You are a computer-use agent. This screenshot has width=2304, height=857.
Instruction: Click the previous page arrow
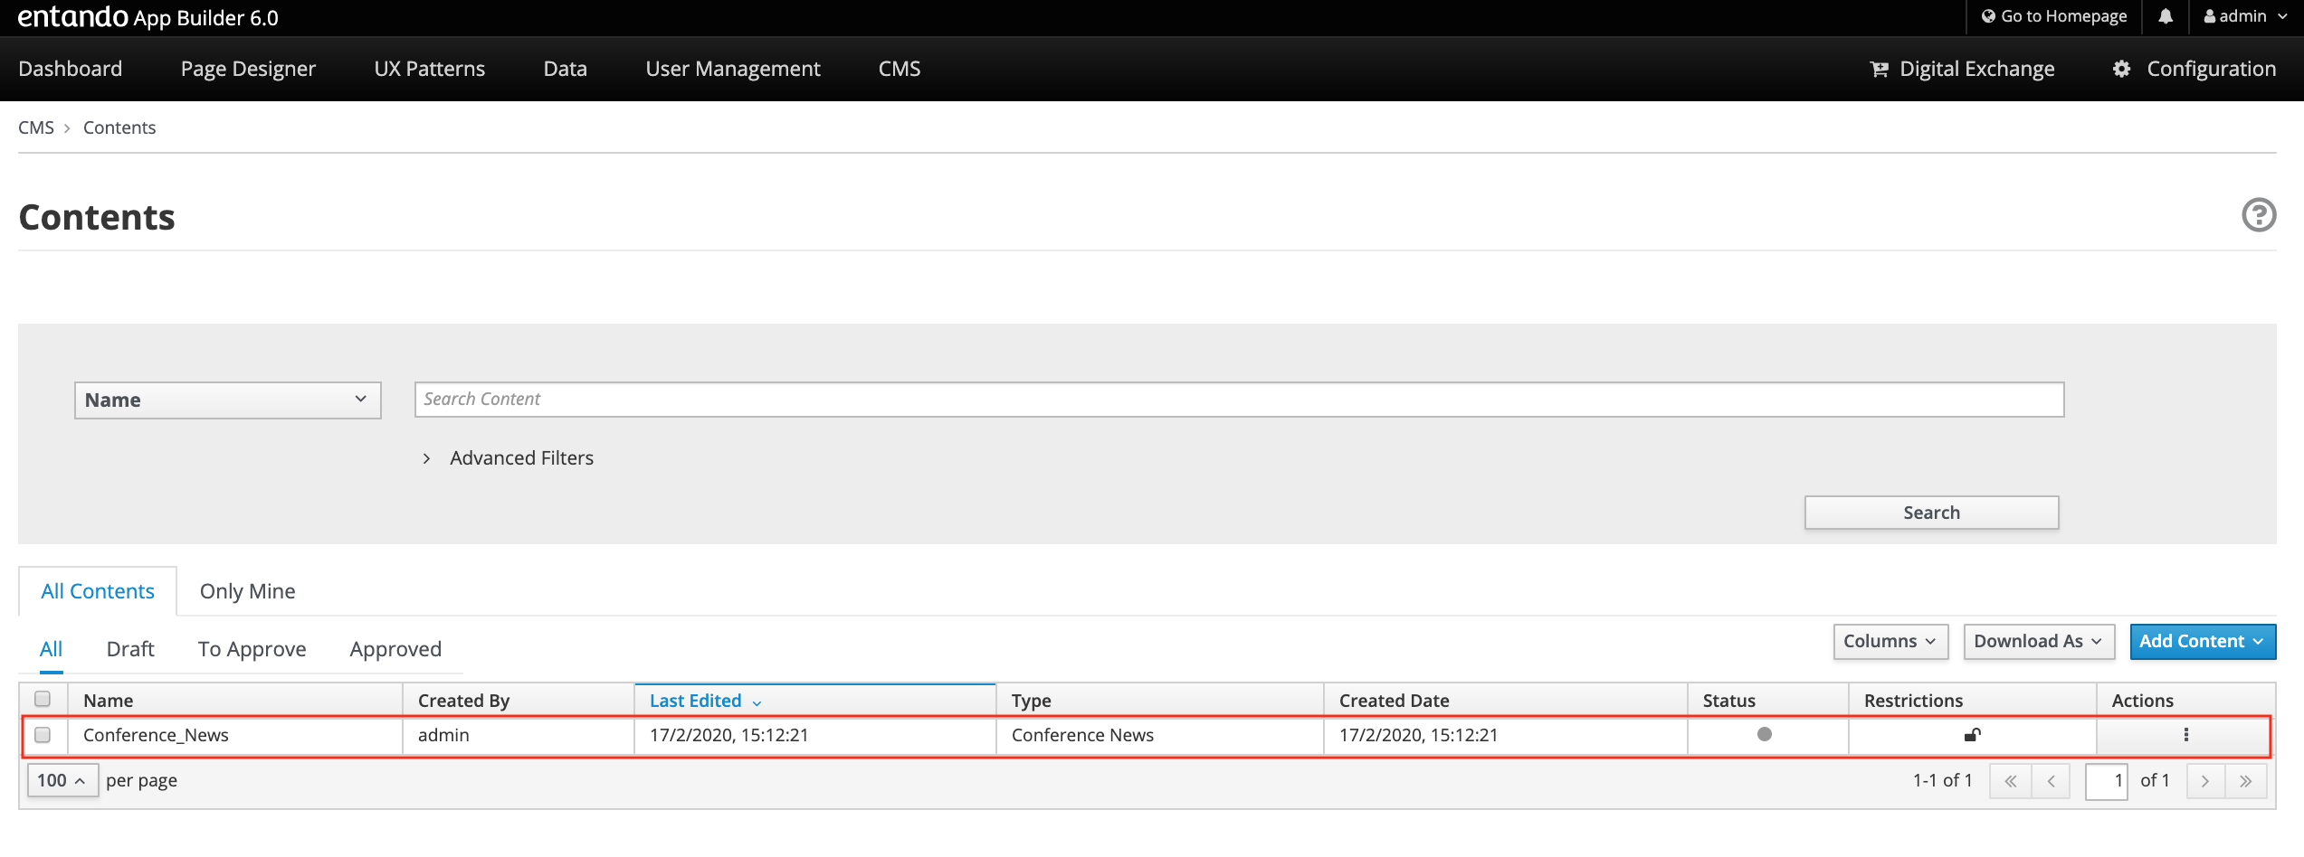tap(2051, 781)
